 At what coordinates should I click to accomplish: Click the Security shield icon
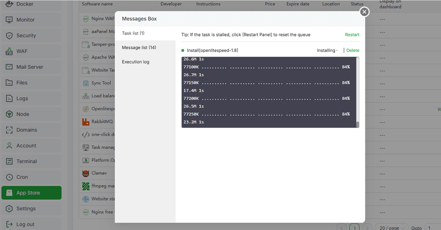pyautogui.click(x=10, y=36)
